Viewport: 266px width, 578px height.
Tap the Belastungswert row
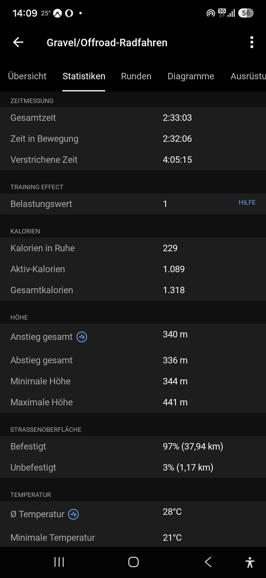(x=133, y=204)
